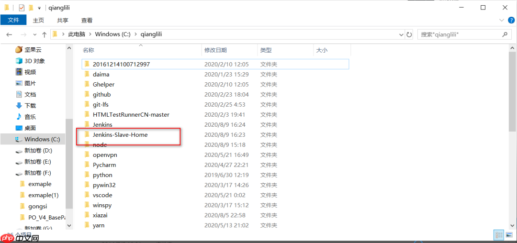Select the python folder icon

click(x=87, y=175)
